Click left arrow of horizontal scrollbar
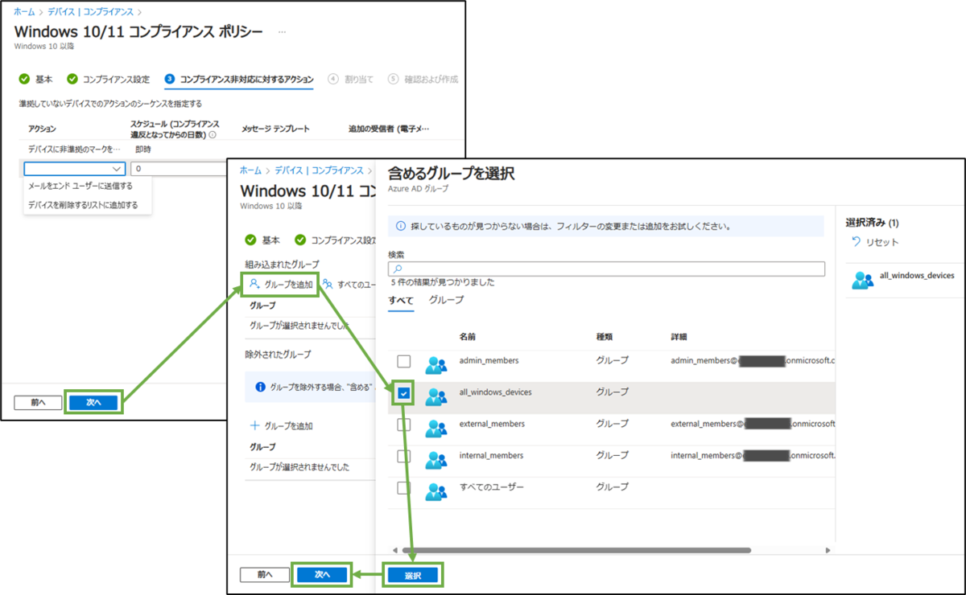Viewport: 966px width, 595px height. tap(394, 550)
